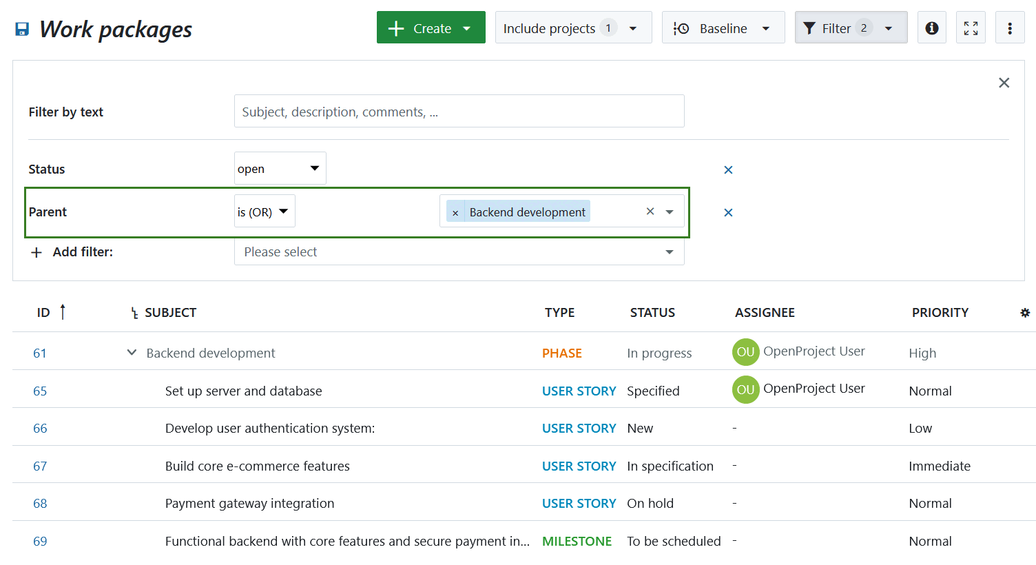Remove Backend development from the Parent filter
Viewport: 1036px width, 565px height.
(455, 212)
